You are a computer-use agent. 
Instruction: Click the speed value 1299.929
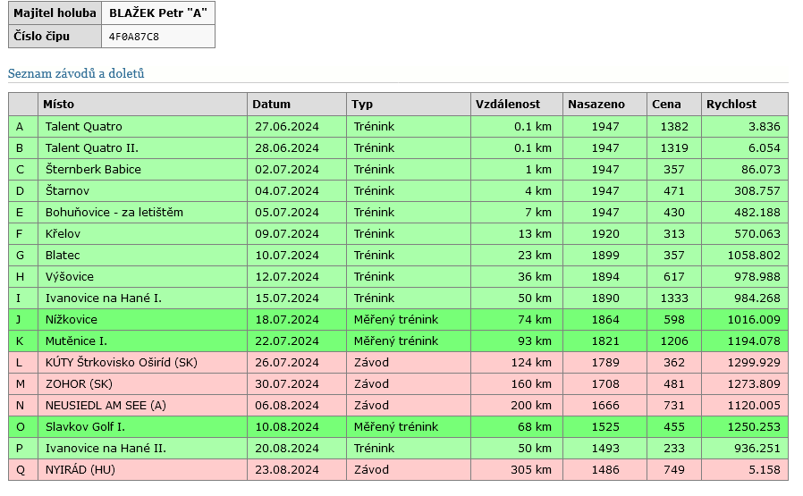coord(755,362)
